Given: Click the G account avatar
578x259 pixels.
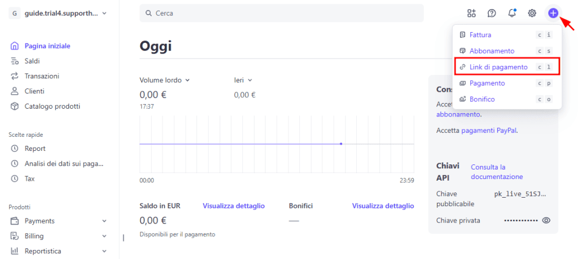Looking at the screenshot, I should 14,14.
